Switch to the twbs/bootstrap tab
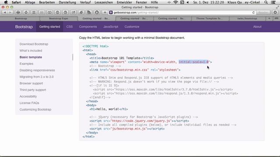Image resolution: width=280 pixels, height=157 pixels. 247,18
